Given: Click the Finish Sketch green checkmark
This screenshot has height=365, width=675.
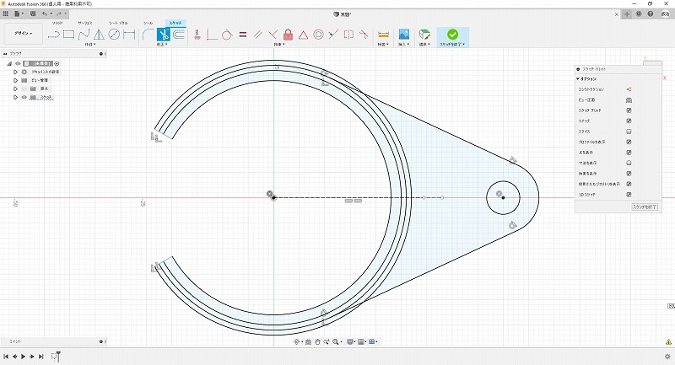Looking at the screenshot, I should [453, 35].
